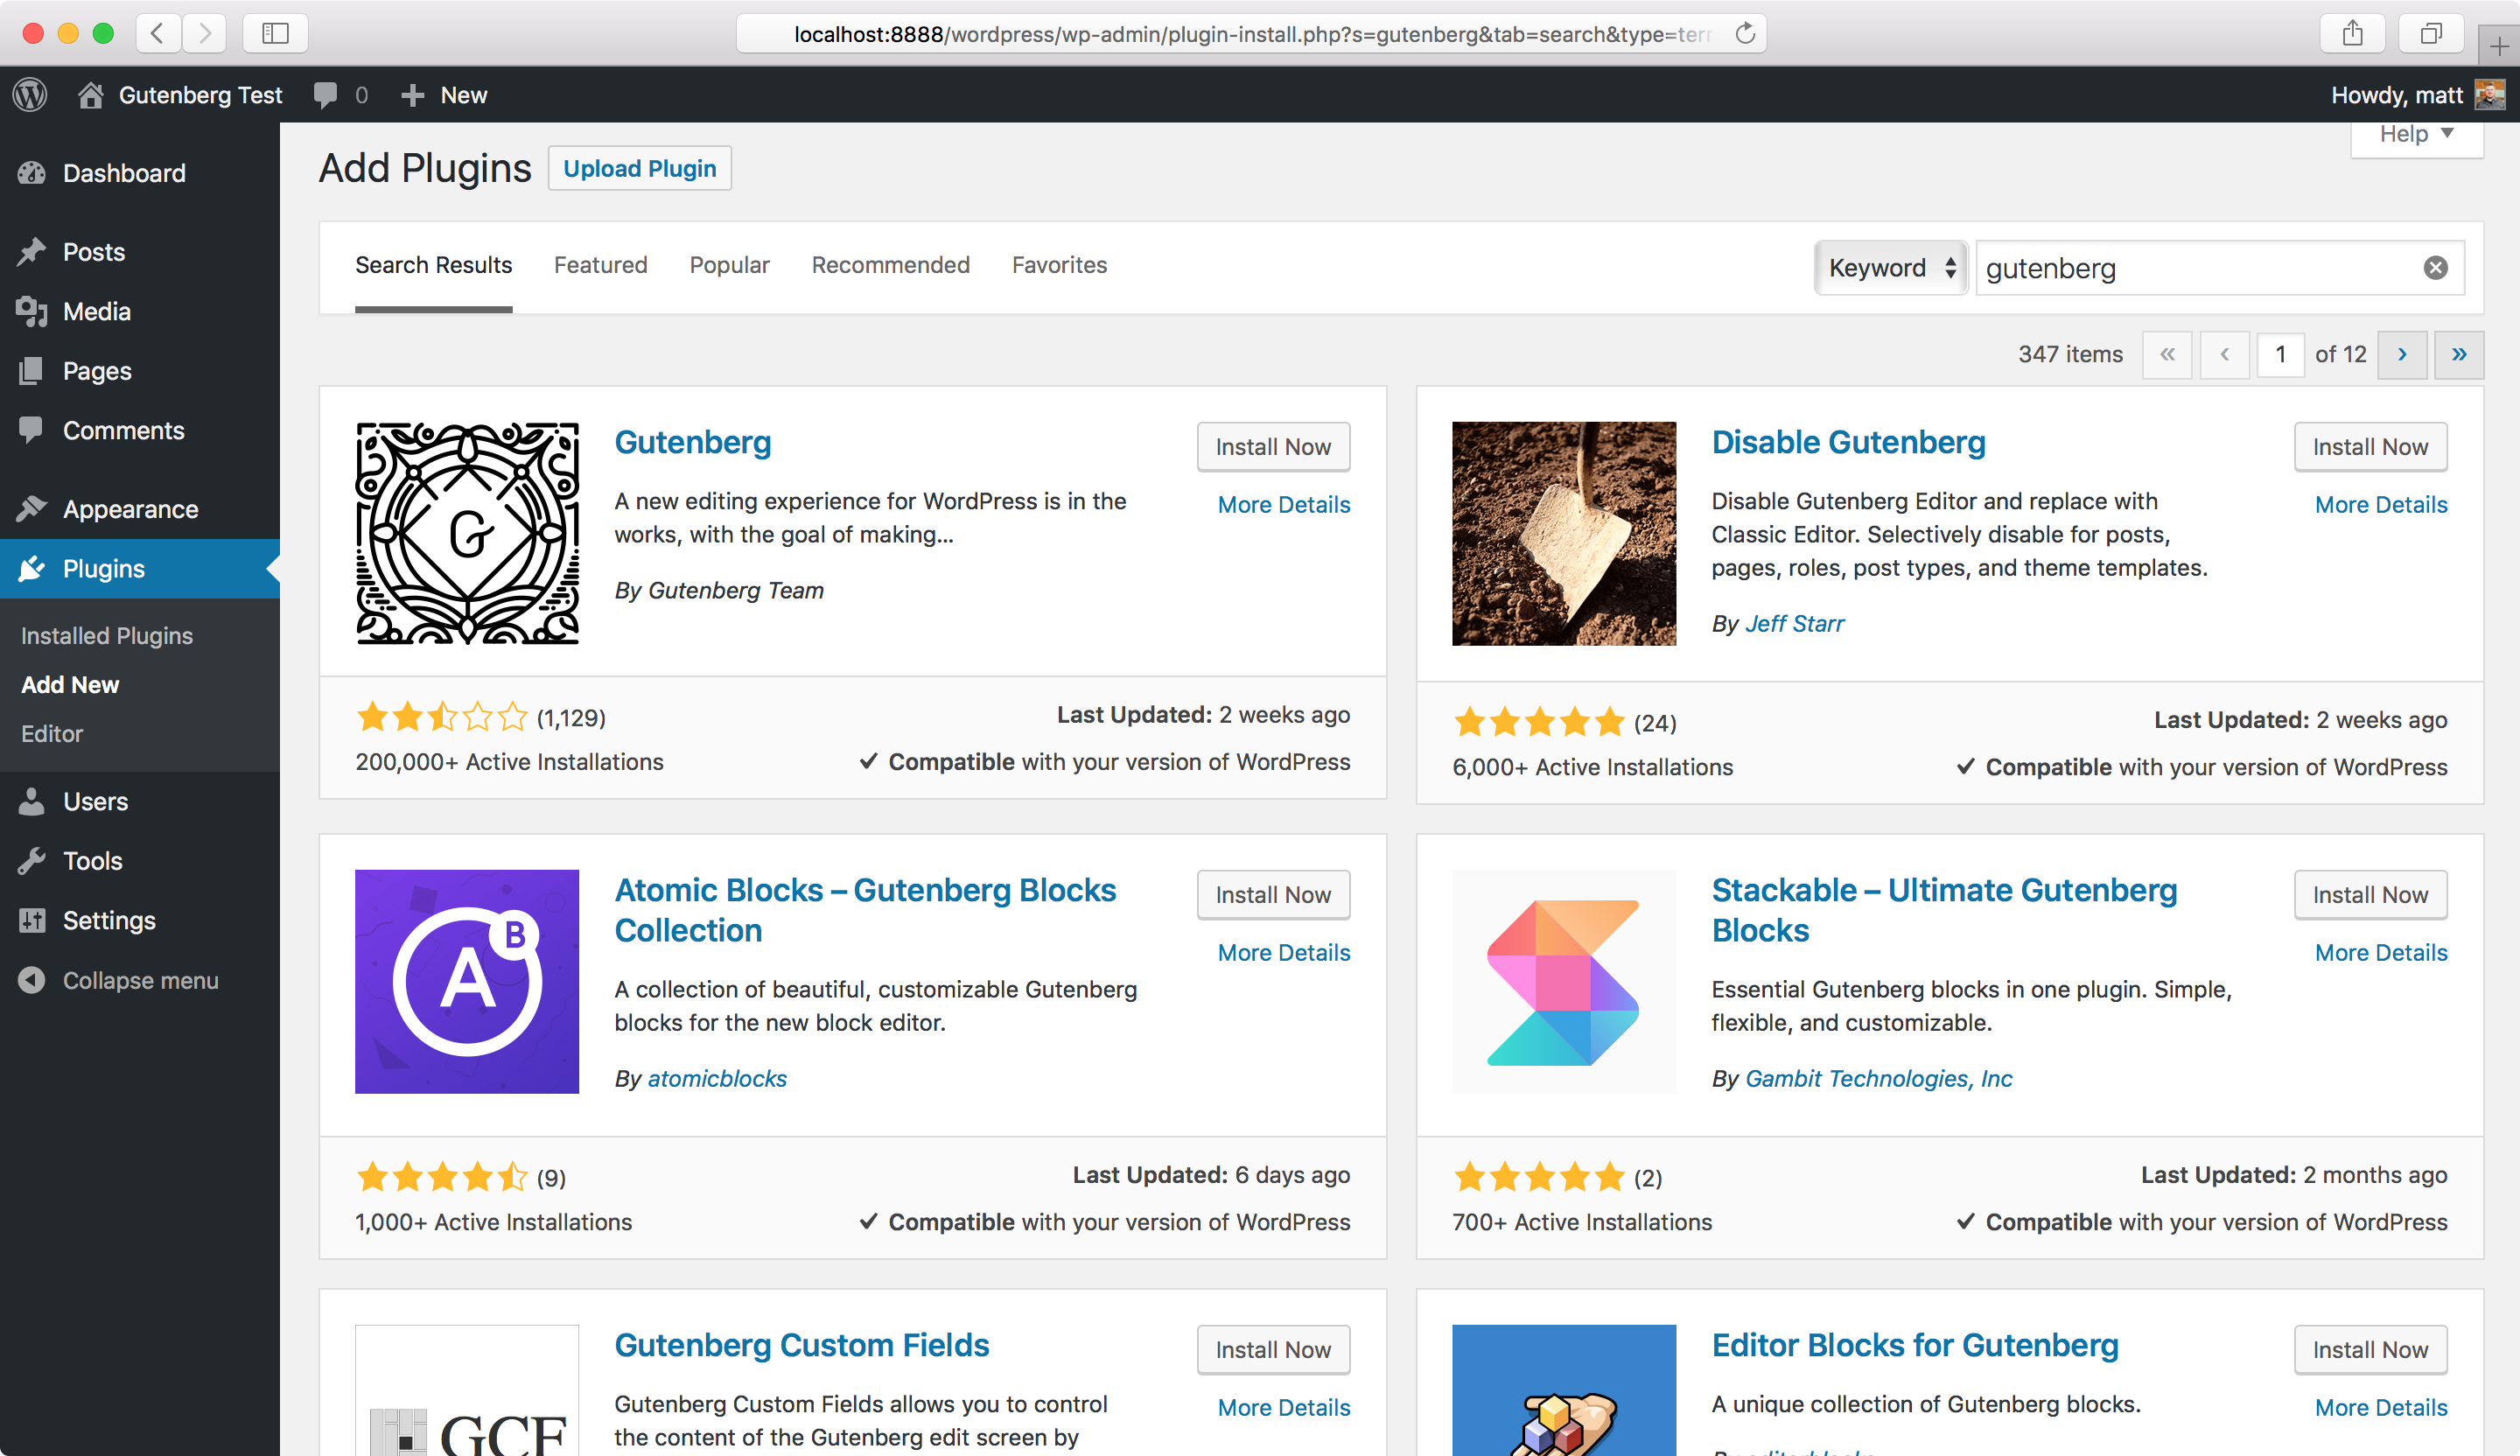Open a new Safari tab
Viewport: 2520px width, 1456px height.
[2499, 45]
